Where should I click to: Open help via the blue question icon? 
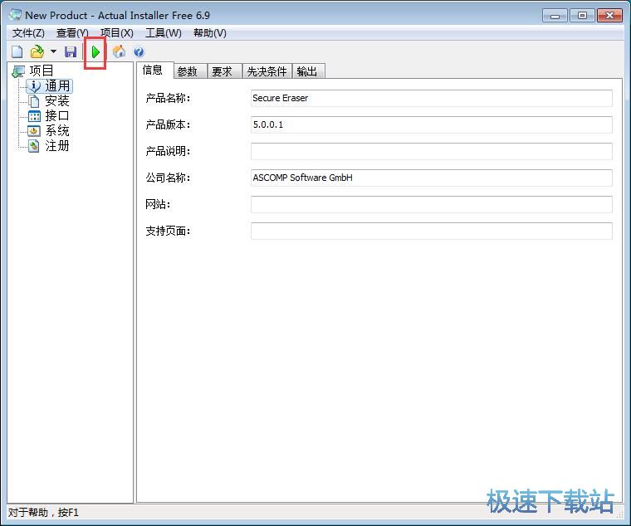pyautogui.click(x=139, y=52)
